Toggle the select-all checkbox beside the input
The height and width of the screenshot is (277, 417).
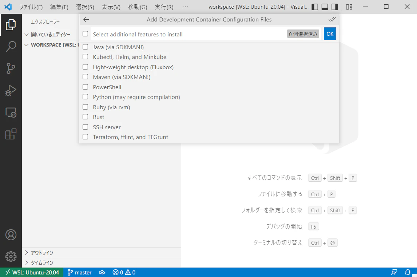click(86, 34)
